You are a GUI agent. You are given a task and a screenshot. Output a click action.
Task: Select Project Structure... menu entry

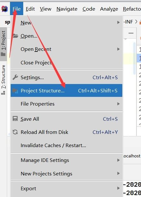click(x=66, y=90)
